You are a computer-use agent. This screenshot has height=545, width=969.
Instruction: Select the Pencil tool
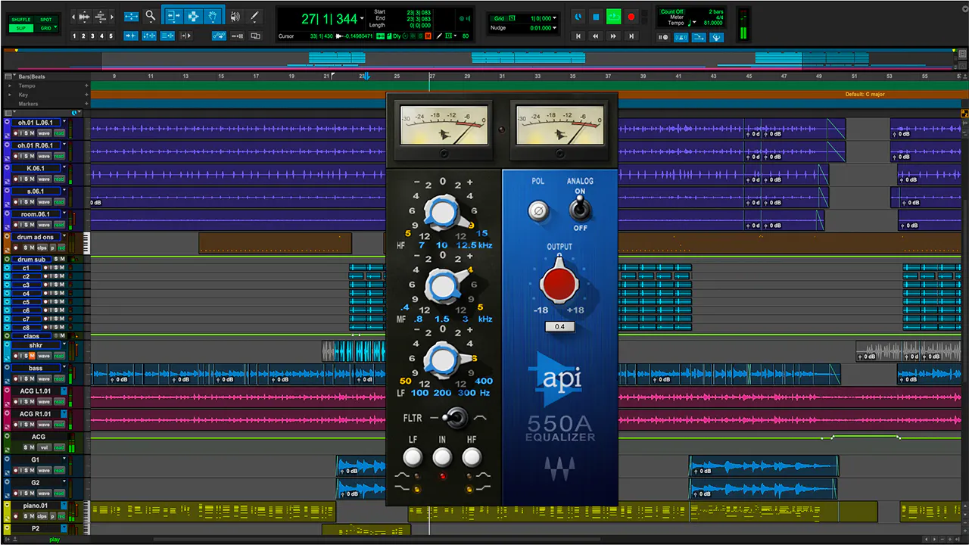point(254,16)
